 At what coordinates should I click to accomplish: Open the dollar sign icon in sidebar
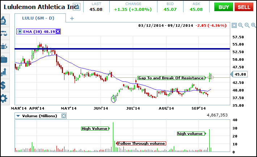[x=3, y=85]
